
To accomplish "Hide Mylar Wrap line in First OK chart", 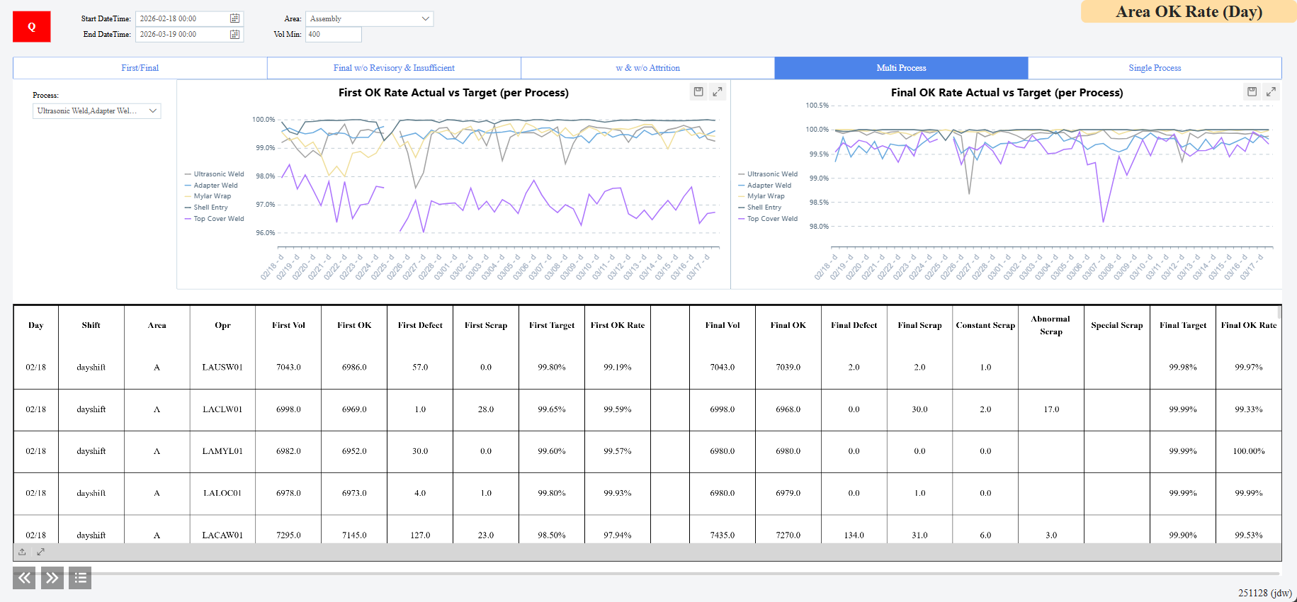I will pos(212,196).
